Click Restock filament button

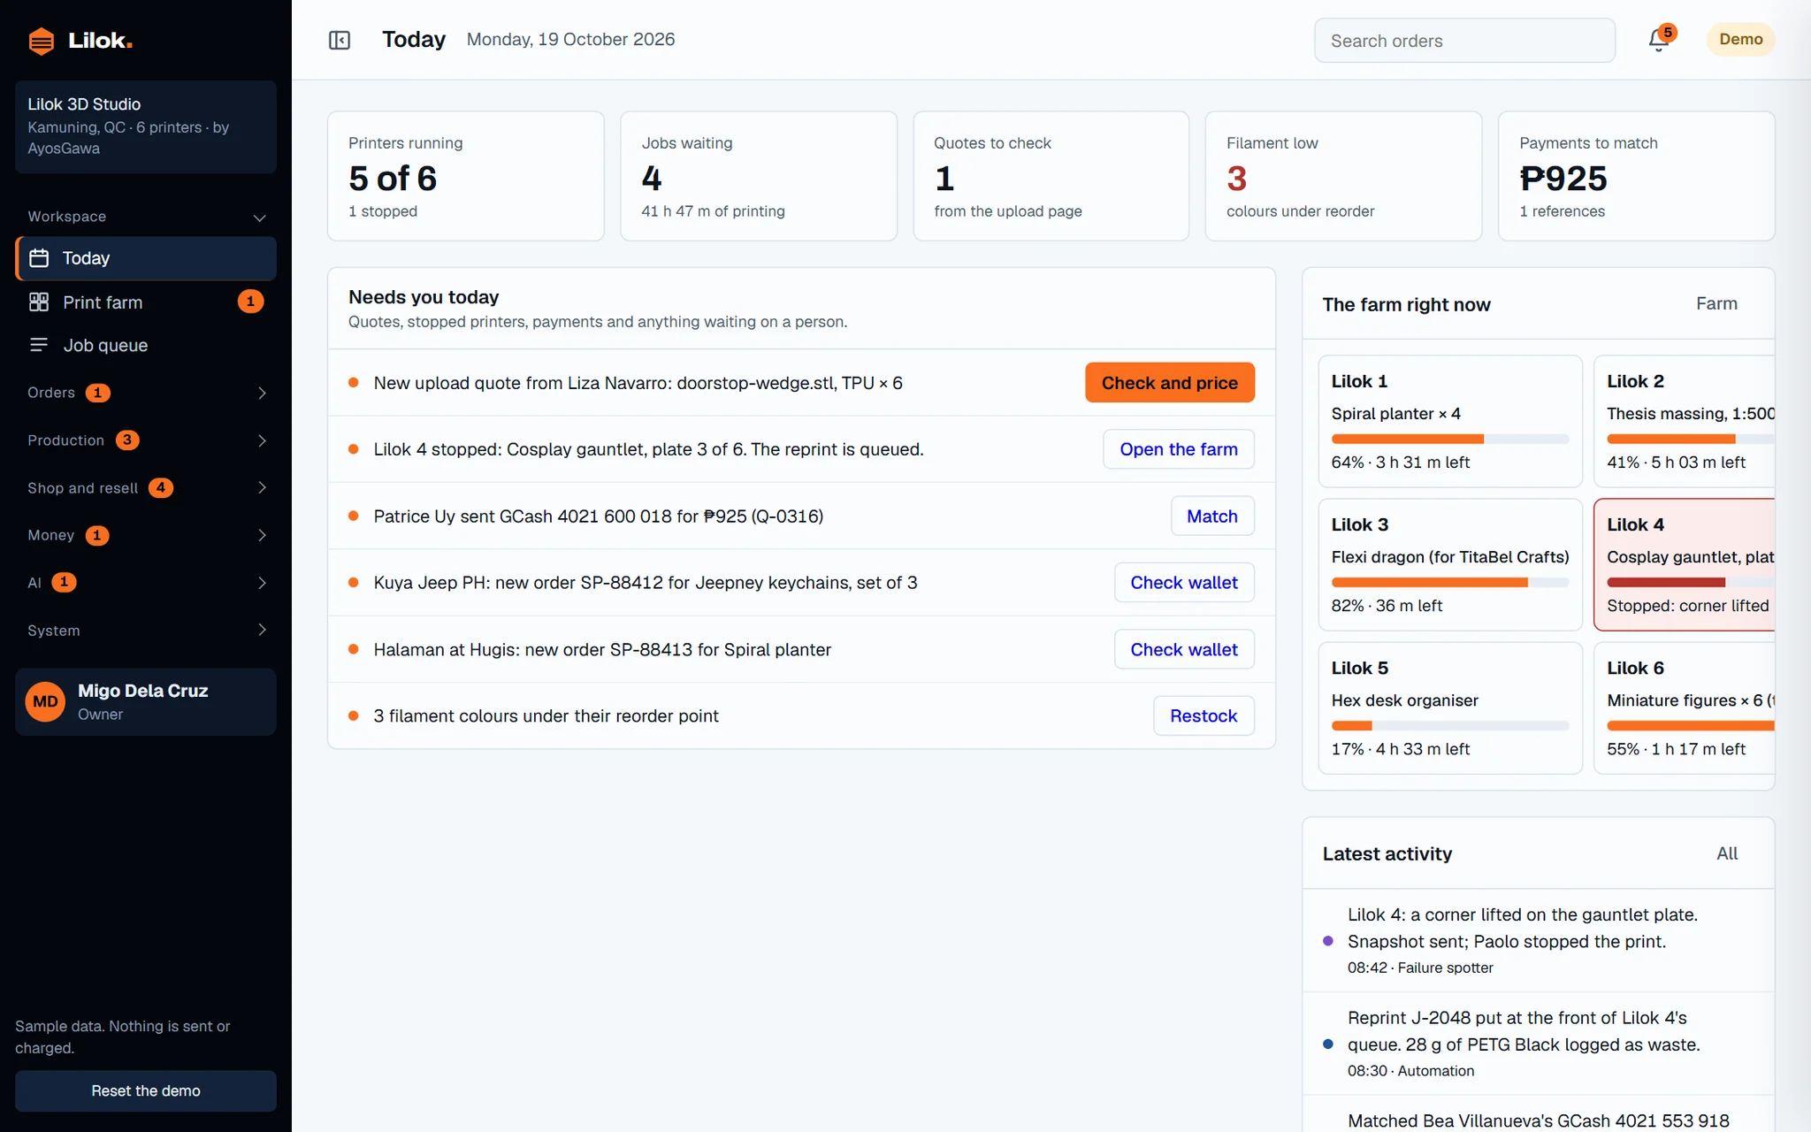pyautogui.click(x=1204, y=715)
